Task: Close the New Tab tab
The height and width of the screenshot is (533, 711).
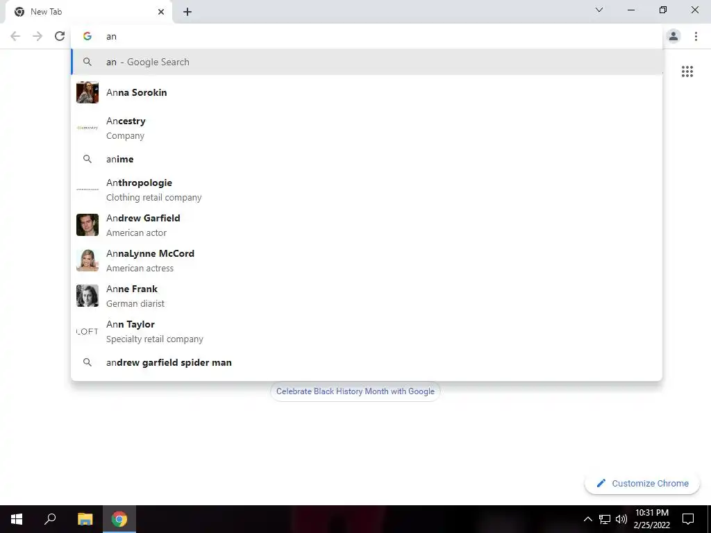Action: pos(161,12)
